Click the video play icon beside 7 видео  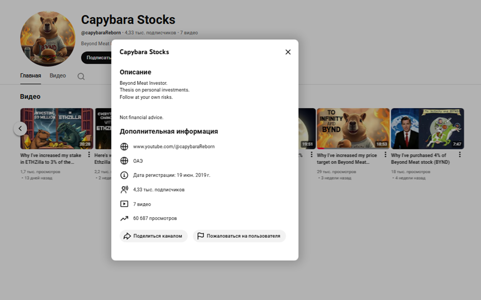[x=124, y=204]
